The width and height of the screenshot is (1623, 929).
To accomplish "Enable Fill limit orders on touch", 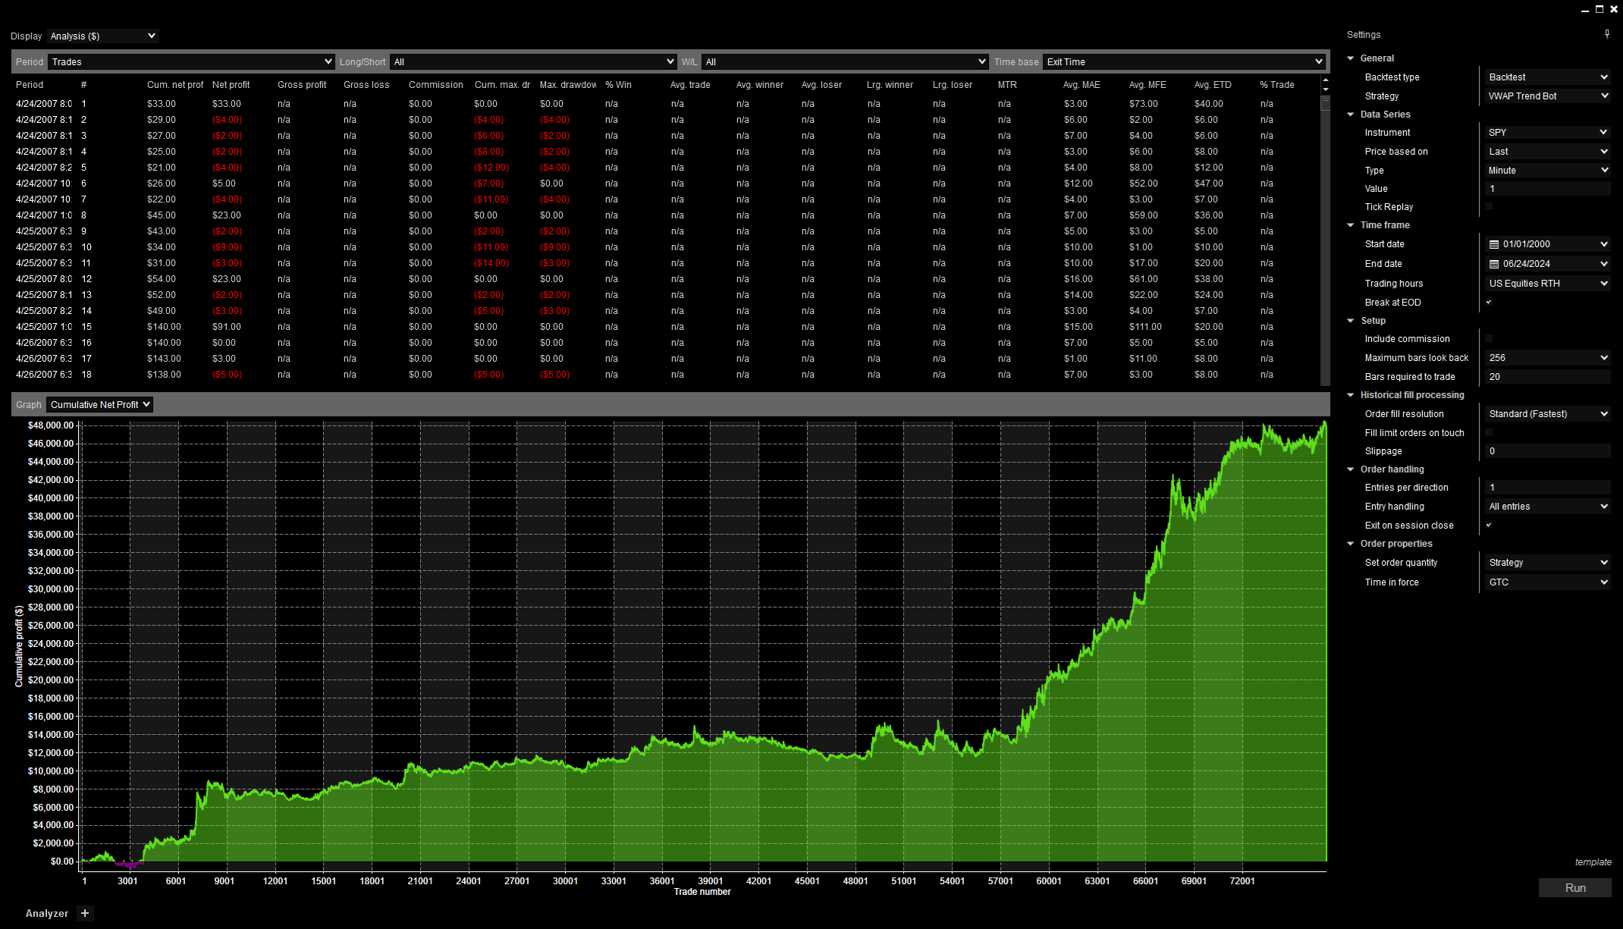I will pos(1489,432).
